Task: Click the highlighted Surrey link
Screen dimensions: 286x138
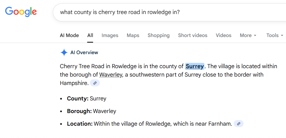Action: [x=195, y=66]
